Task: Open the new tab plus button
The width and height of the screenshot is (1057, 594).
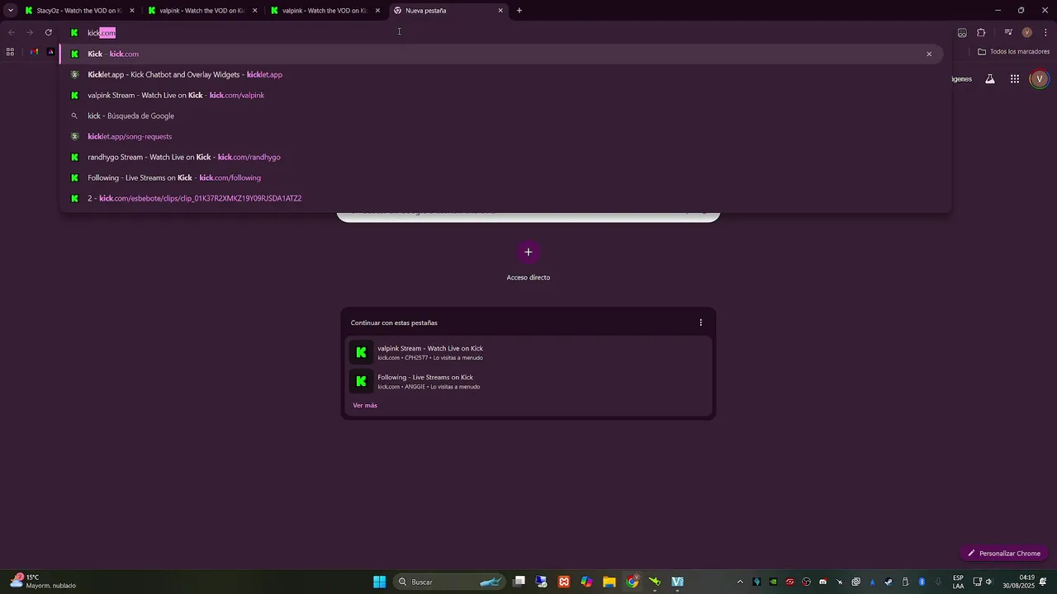Action: coord(519,11)
